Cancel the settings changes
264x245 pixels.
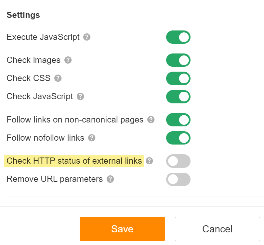pos(218,229)
